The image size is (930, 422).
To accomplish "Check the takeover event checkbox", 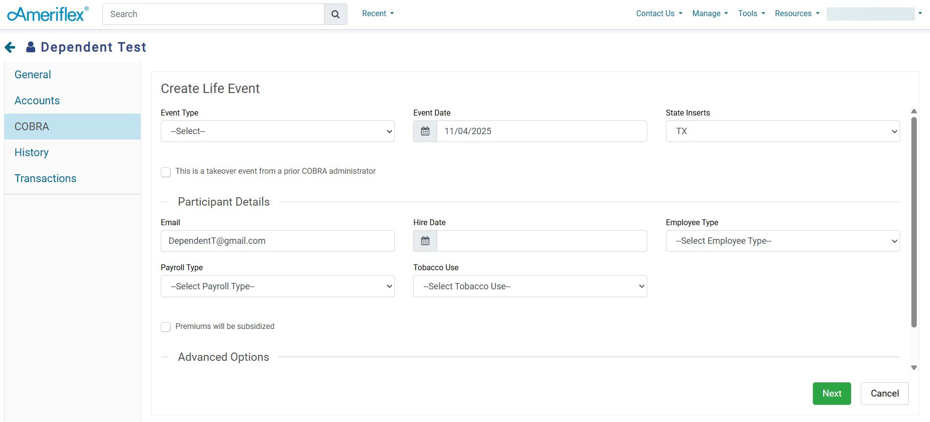I will [166, 172].
